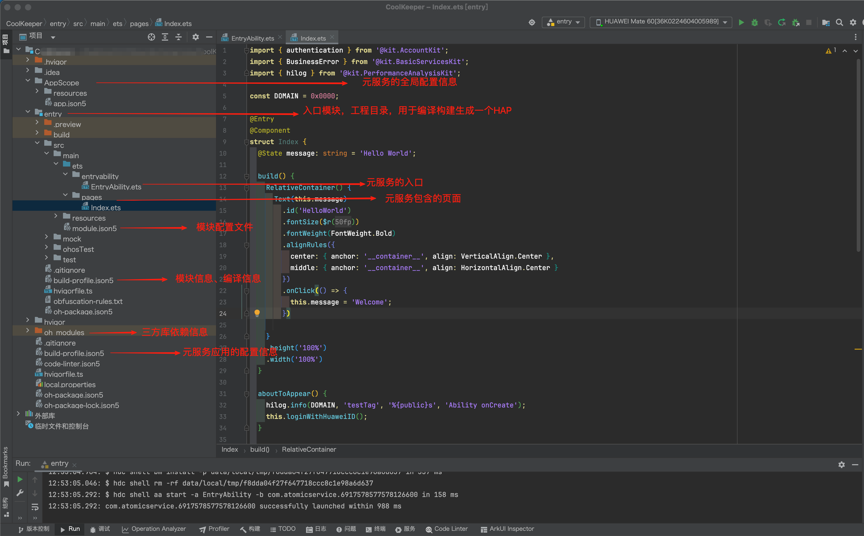Open HUAWEI Mate 60 device selector
Viewport: 864px width, 536px height.
click(660, 22)
